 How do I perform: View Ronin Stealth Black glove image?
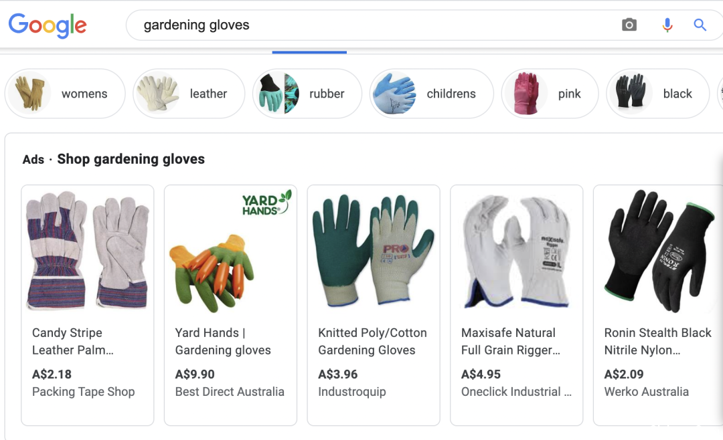coord(659,251)
